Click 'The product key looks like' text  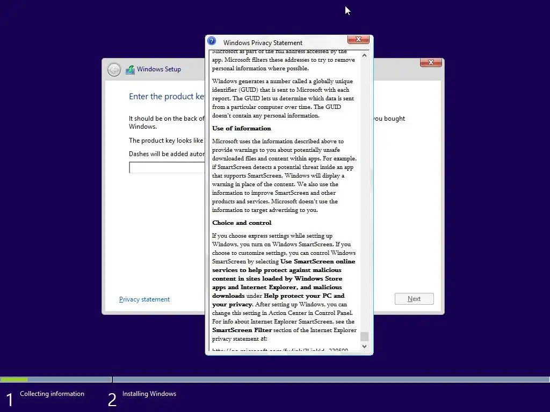pyautogui.click(x=166, y=141)
